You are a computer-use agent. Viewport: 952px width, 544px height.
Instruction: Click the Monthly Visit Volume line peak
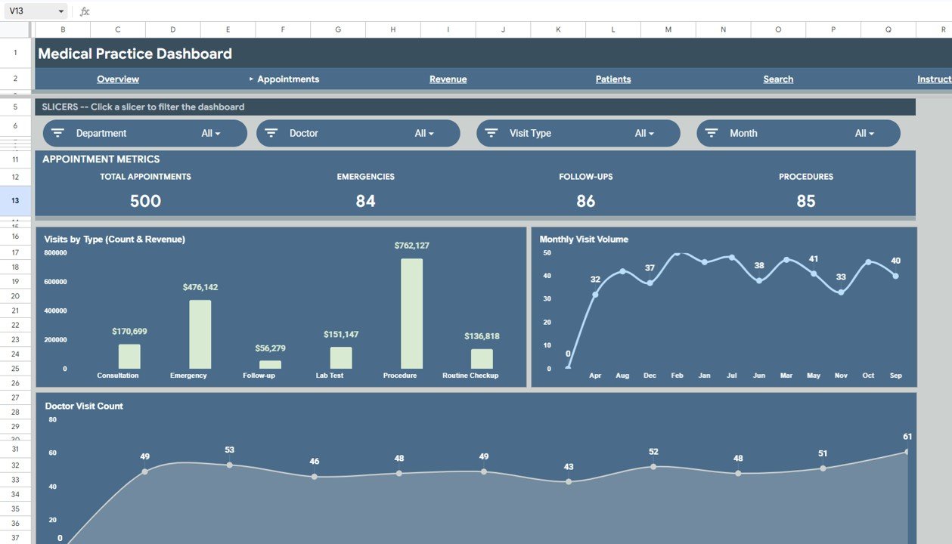pyautogui.click(x=677, y=255)
